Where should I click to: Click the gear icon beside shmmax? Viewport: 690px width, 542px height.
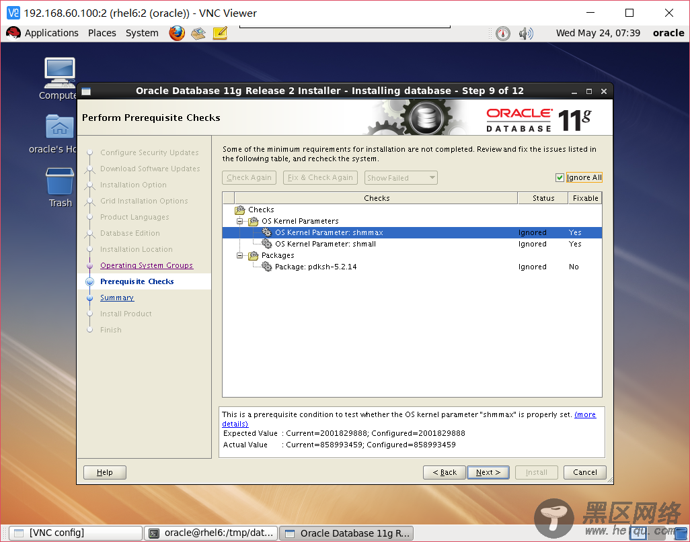pos(267,232)
